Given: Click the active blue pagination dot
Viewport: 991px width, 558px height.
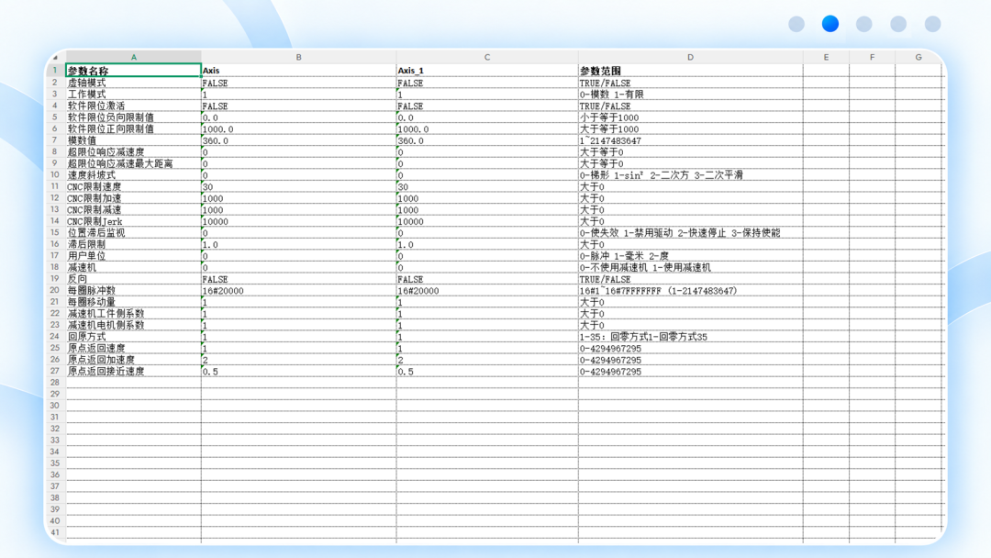Looking at the screenshot, I should (830, 24).
